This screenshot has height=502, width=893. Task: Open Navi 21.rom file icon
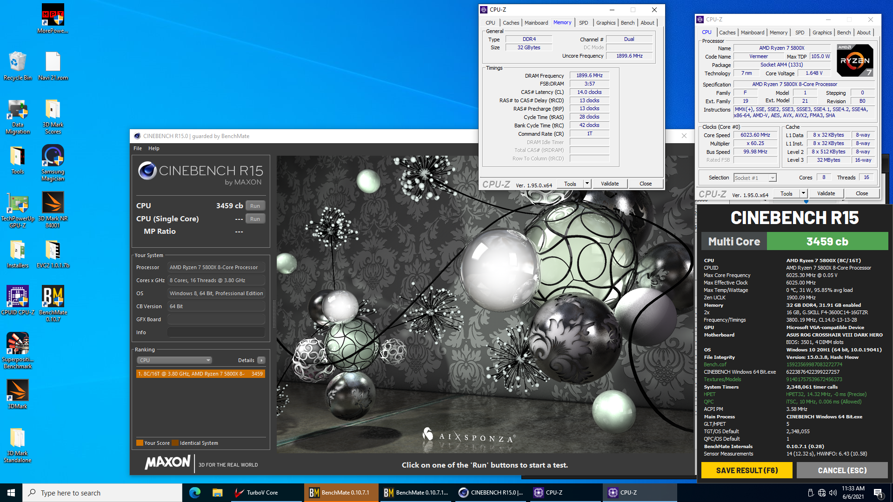click(53, 66)
